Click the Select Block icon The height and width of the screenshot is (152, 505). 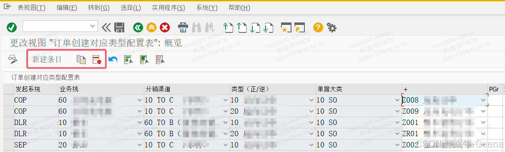point(144,59)
